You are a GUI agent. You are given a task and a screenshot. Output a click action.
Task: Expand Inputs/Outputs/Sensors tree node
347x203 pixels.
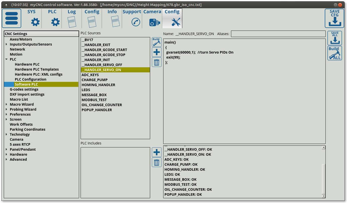pos(6,44)
